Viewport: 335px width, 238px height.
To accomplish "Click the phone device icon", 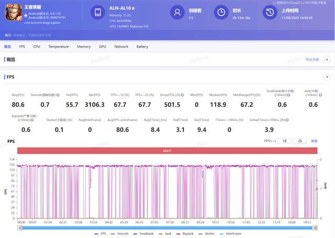I will coord(98,12).
